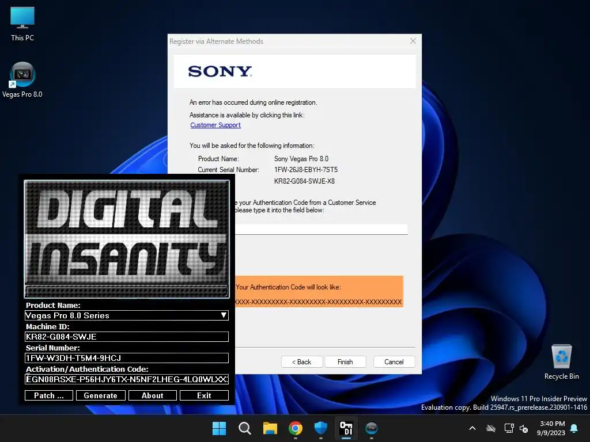
Task: Launch Google Chrome from the taskbar
Action: 296,428
